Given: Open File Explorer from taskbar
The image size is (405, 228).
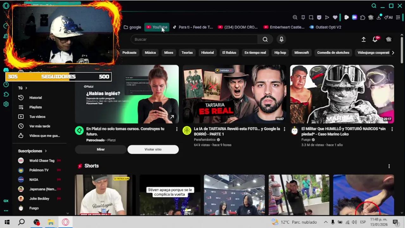Looking at the screenshot, I should click(51, 222).
